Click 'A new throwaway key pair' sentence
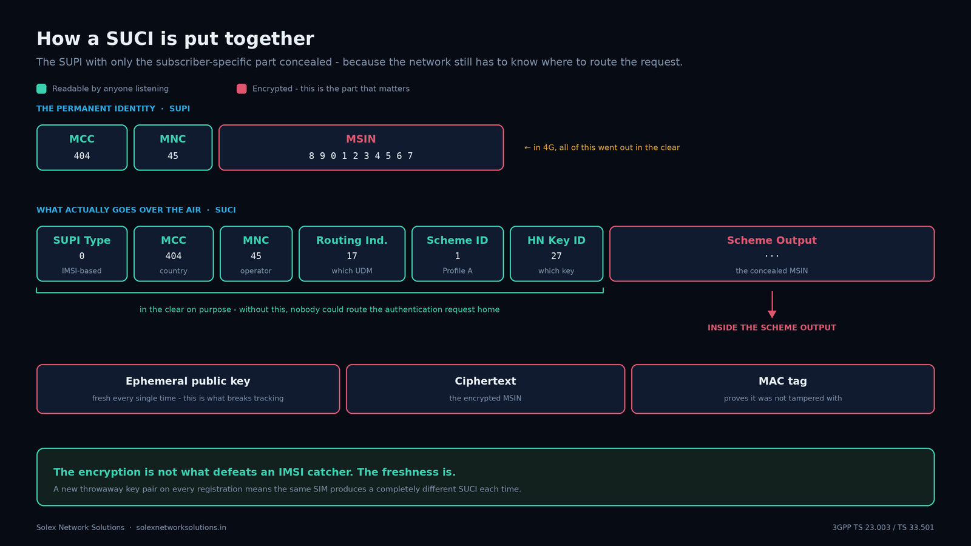 [x=287, y=489]
